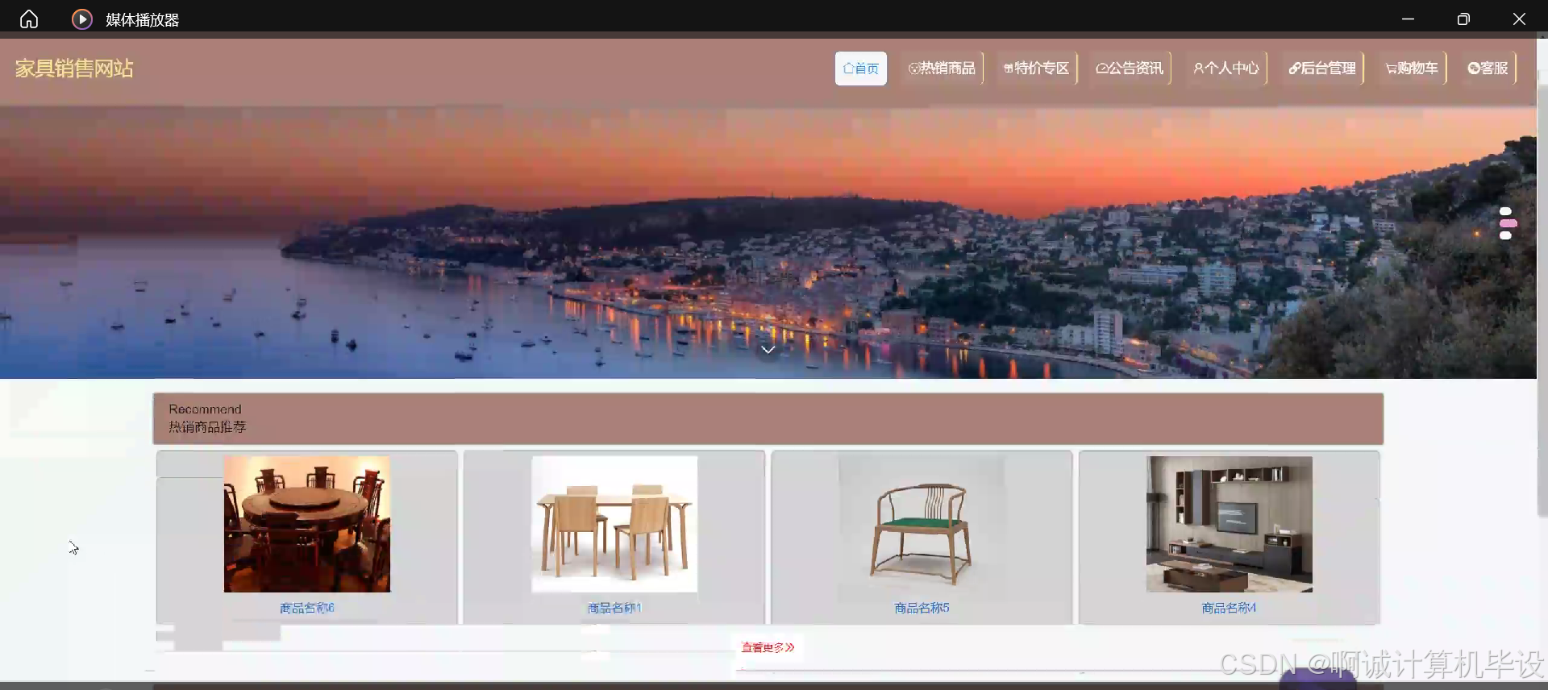View the 购物车 shopping cart
1548x690 pixels.
(x=1412, y=69)
